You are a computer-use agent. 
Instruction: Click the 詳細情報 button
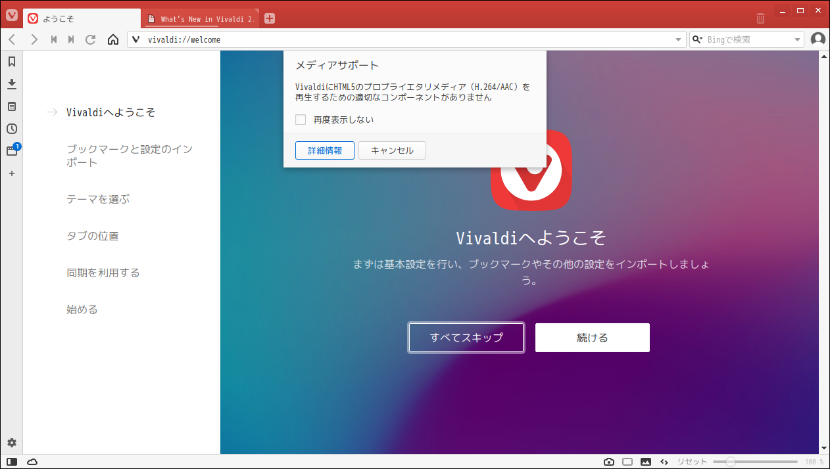click(x=325, y=150)
